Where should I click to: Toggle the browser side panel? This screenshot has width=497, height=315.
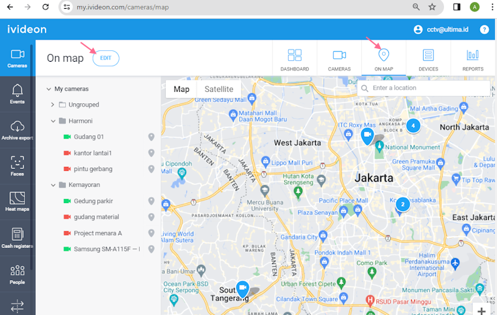[457, 7]
